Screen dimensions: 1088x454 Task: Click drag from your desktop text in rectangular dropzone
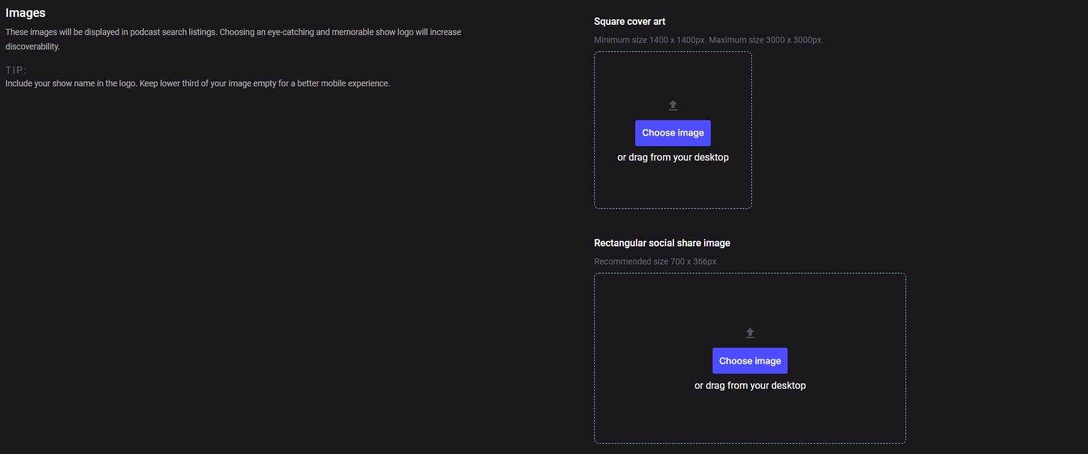[750, 386]
